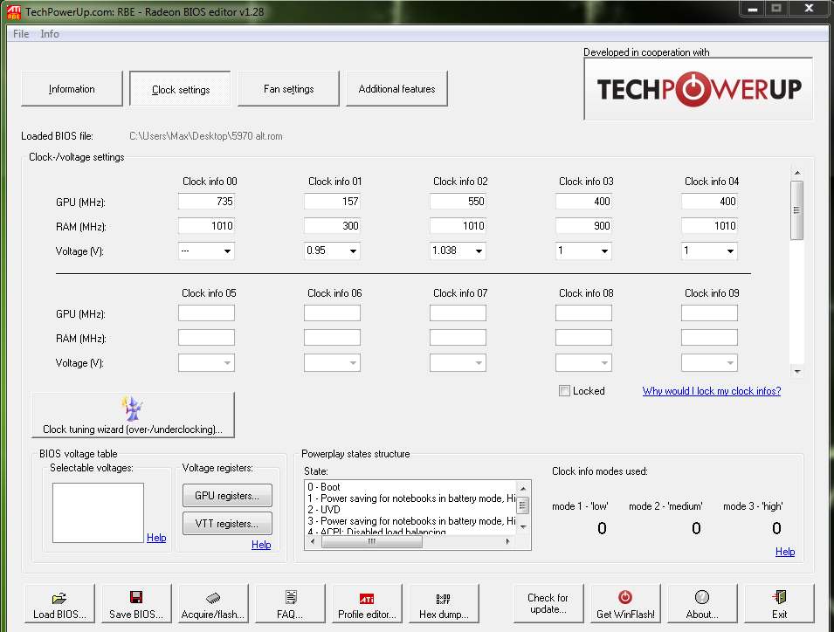Viewport: 834px width, 632px height.
Task: Select state 1 power saving for notebooks
Action: click(411, 498)
